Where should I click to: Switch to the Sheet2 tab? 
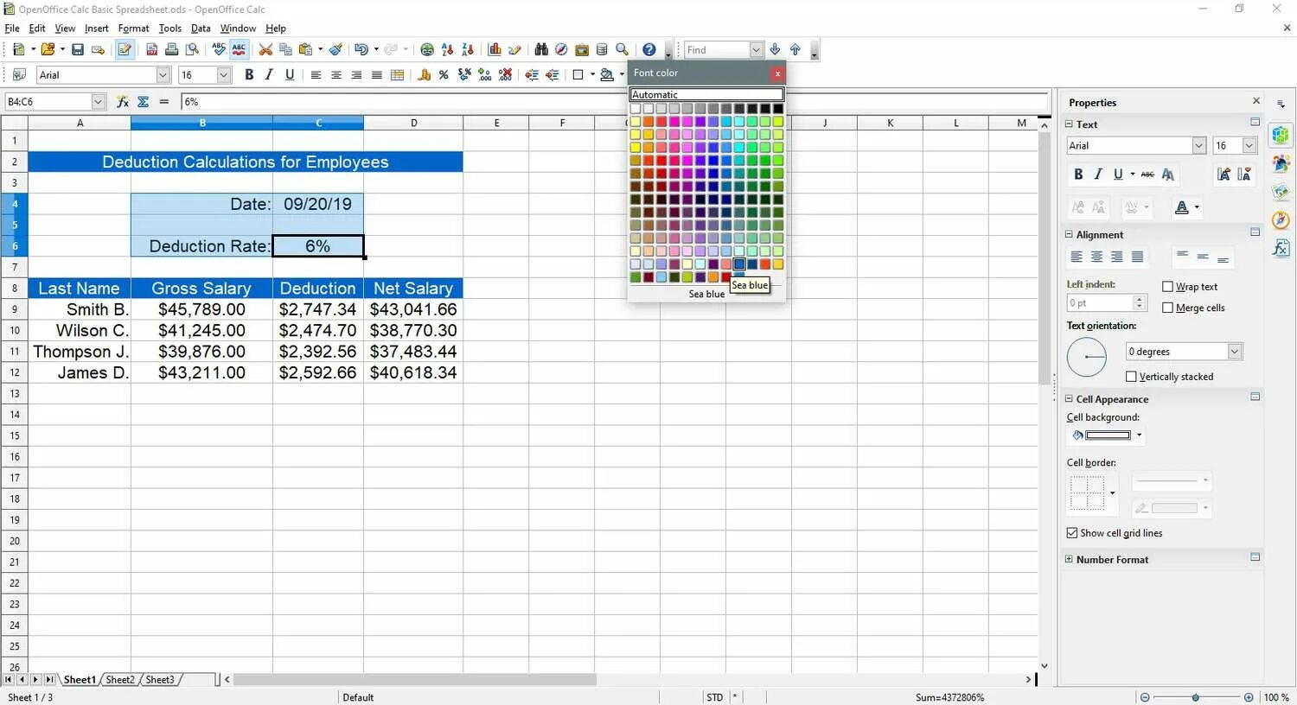coord(120,680)
